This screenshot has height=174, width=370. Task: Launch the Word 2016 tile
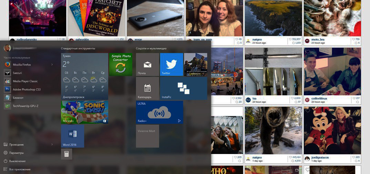coord(73,136)
